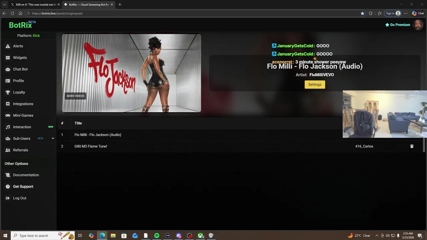Open the Profile page
Screen dimensions: 427x240
18,81
